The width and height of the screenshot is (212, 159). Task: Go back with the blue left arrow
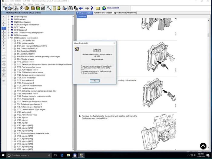(81, 8)
